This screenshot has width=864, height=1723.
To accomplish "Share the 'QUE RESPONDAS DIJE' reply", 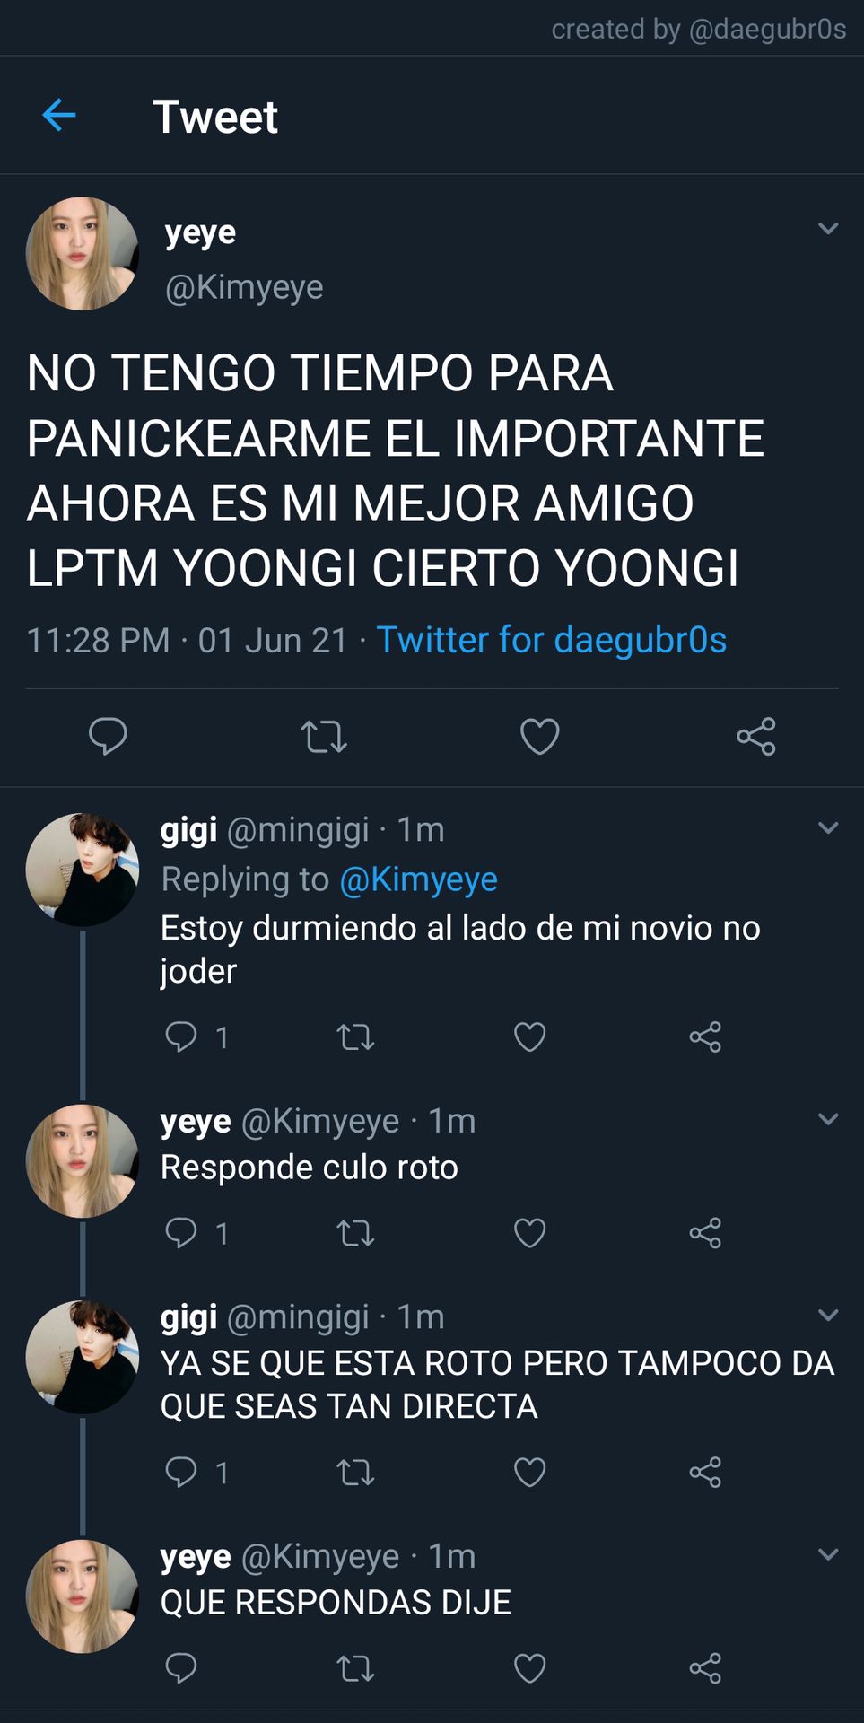I will pos(705,1668).
